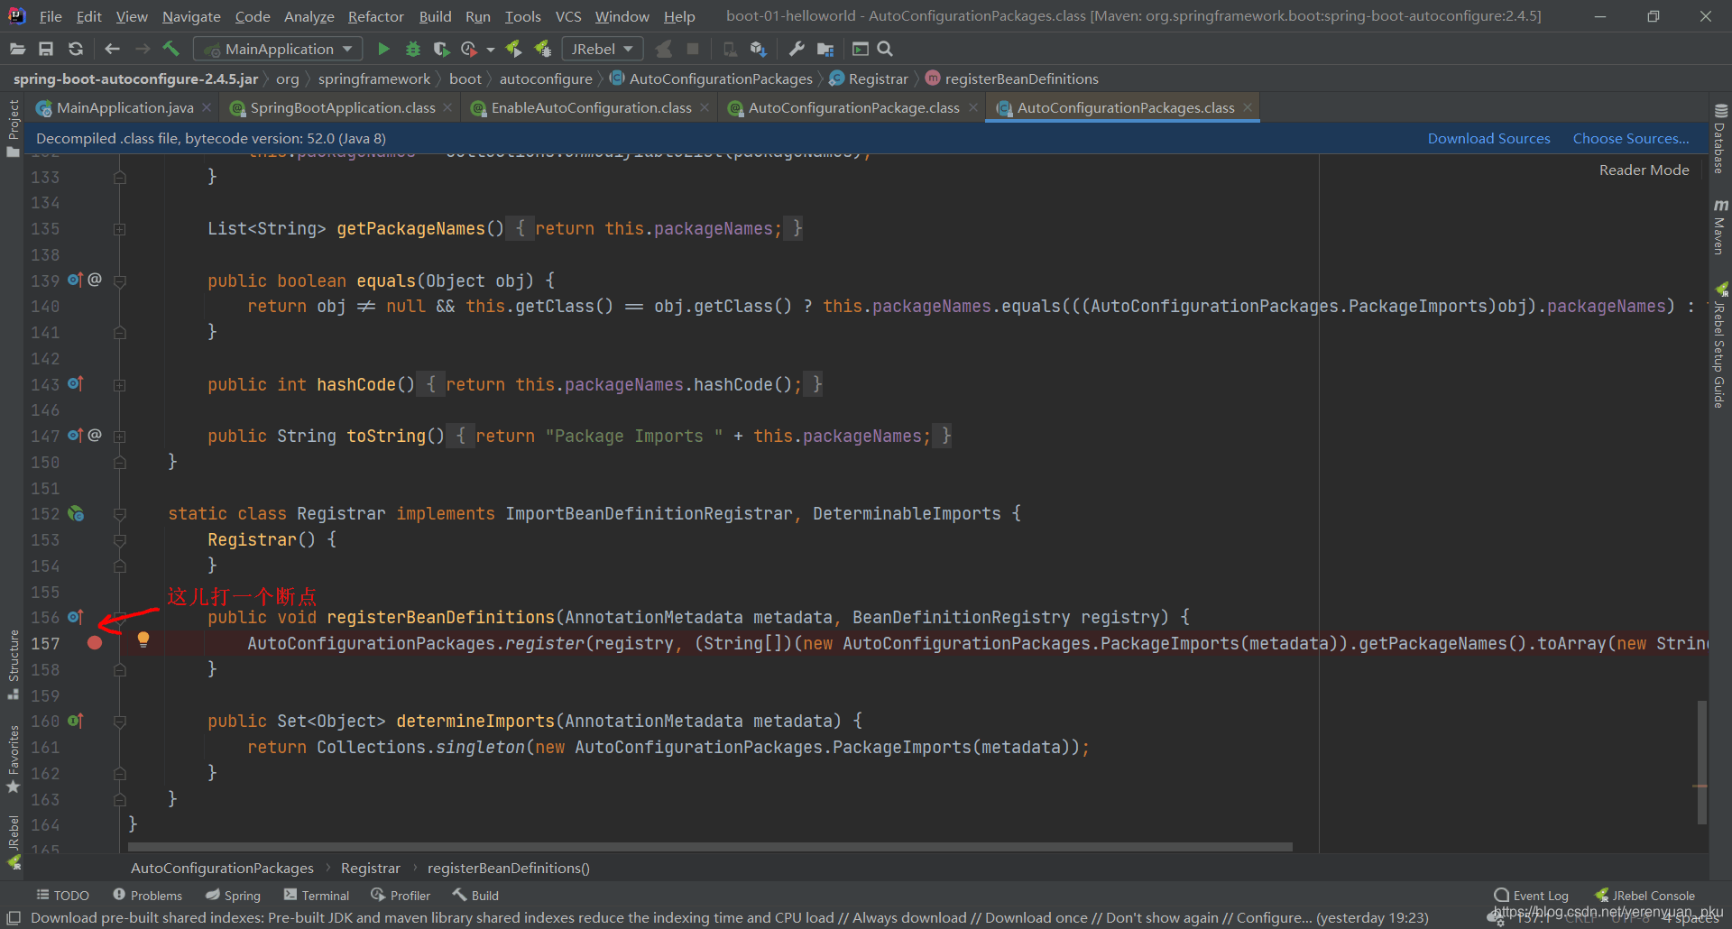Close the AutoConfigurationPackage.class tab
The image size is (1732, 929).
(973, 107)
